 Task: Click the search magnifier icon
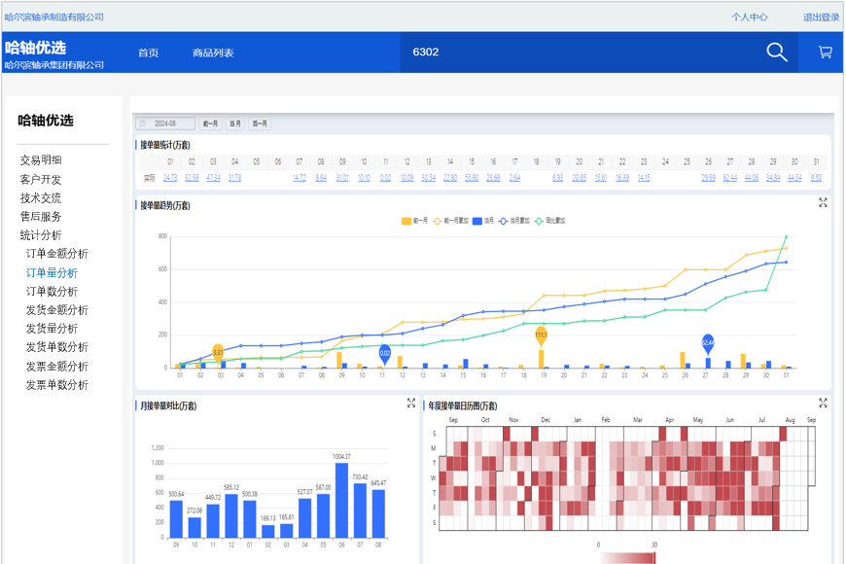(777, 53)
